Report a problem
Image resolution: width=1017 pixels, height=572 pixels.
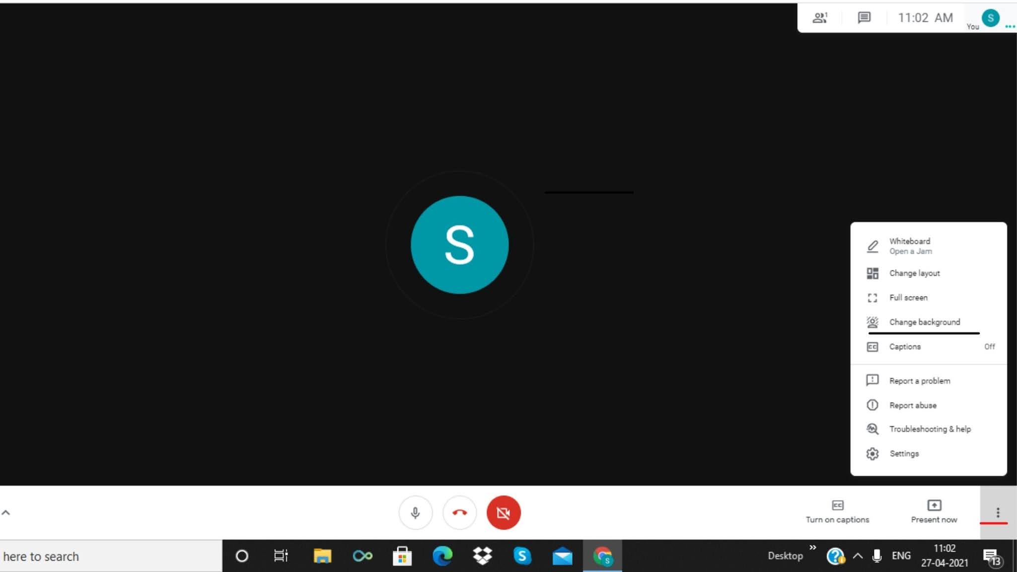919,380
